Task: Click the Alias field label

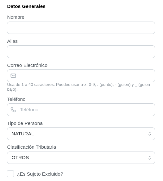Action: click(12, 41)
